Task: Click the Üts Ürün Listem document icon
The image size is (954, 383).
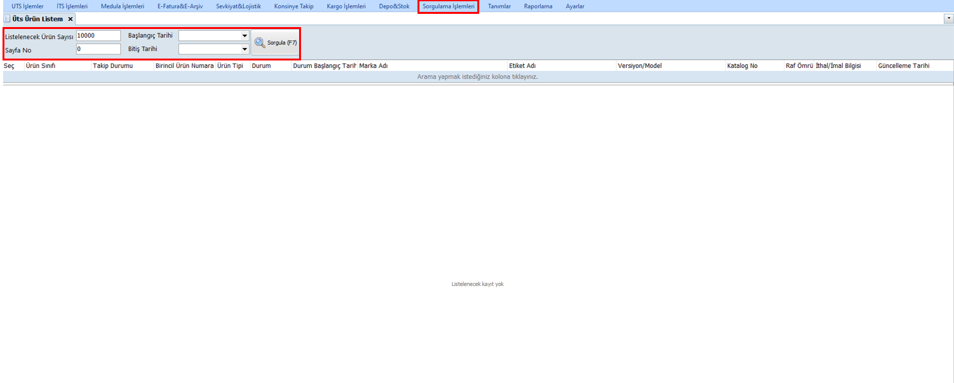Action: point(7,19)
